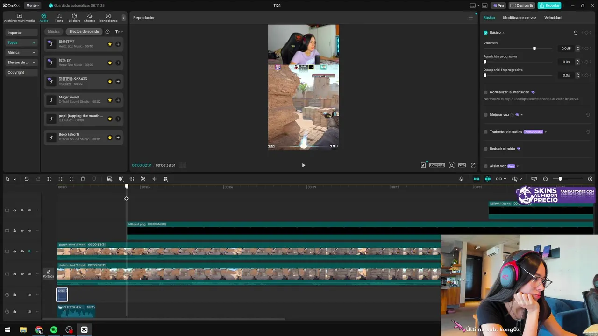This screenshot has height=336, width=598.
Task: Open the player hamburger menu icon
Action: point(470,18)
